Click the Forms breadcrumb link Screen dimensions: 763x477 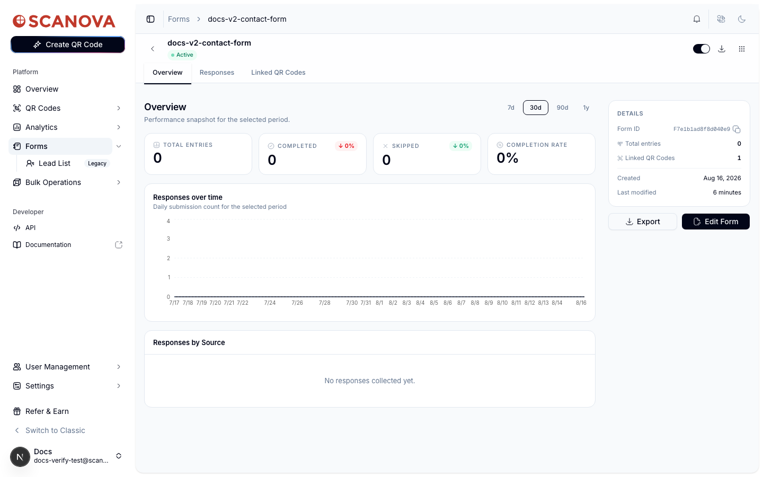tap(179, 19)
